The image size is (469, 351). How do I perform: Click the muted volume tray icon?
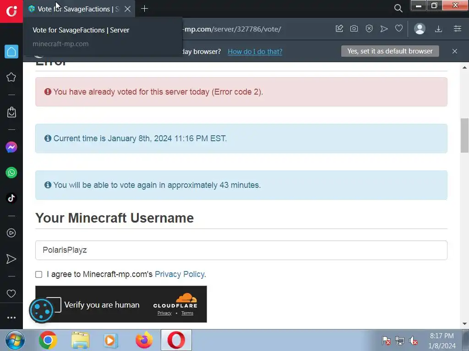tap(413, 340)
